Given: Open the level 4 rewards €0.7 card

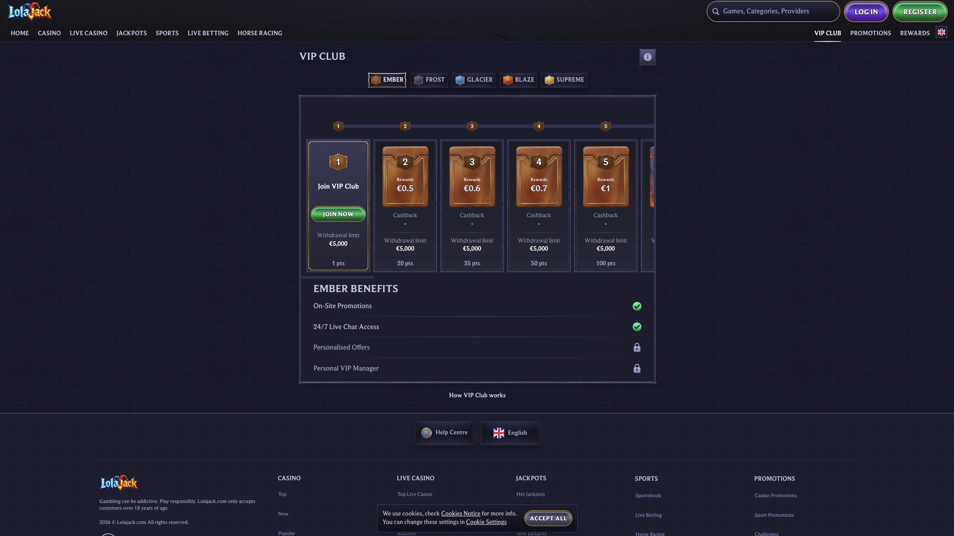Looking at the screenshot, I should pyautogui.click(x=539, y=177).
